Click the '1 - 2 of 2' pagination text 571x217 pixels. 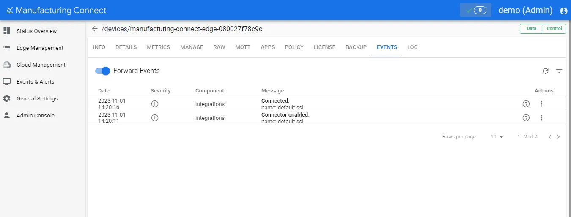pos(527,137)
